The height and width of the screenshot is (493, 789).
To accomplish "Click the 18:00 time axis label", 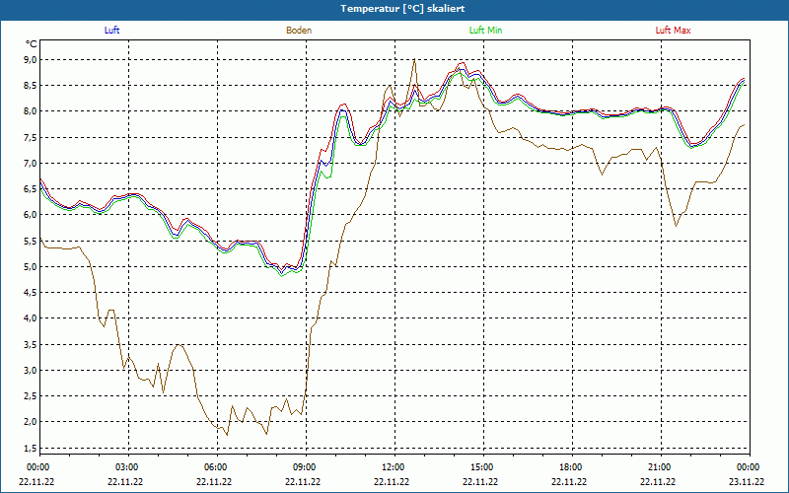I will click(573, 467).
